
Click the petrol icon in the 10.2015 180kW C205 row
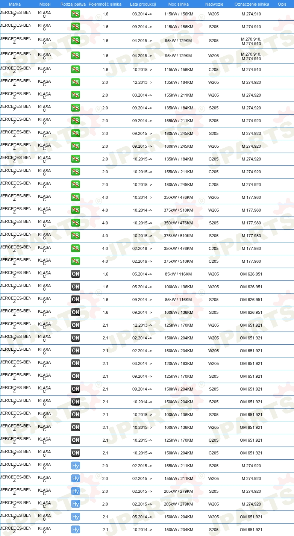click(76, 185)
